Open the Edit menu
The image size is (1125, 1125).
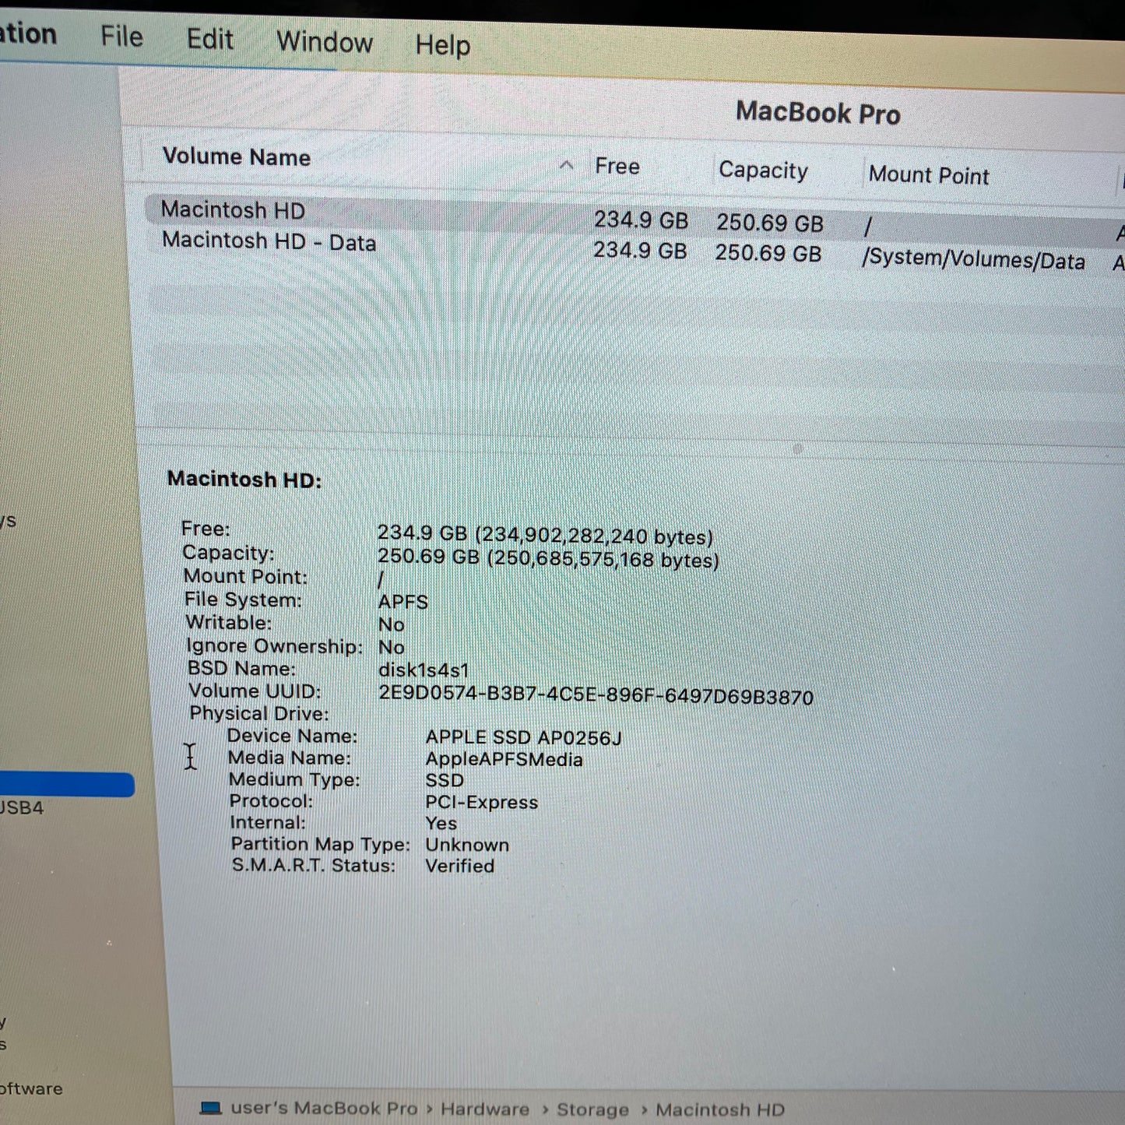click(209, 39)
